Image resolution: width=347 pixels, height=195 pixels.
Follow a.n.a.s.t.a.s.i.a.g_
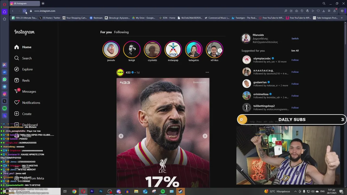(x=295, y=72)
